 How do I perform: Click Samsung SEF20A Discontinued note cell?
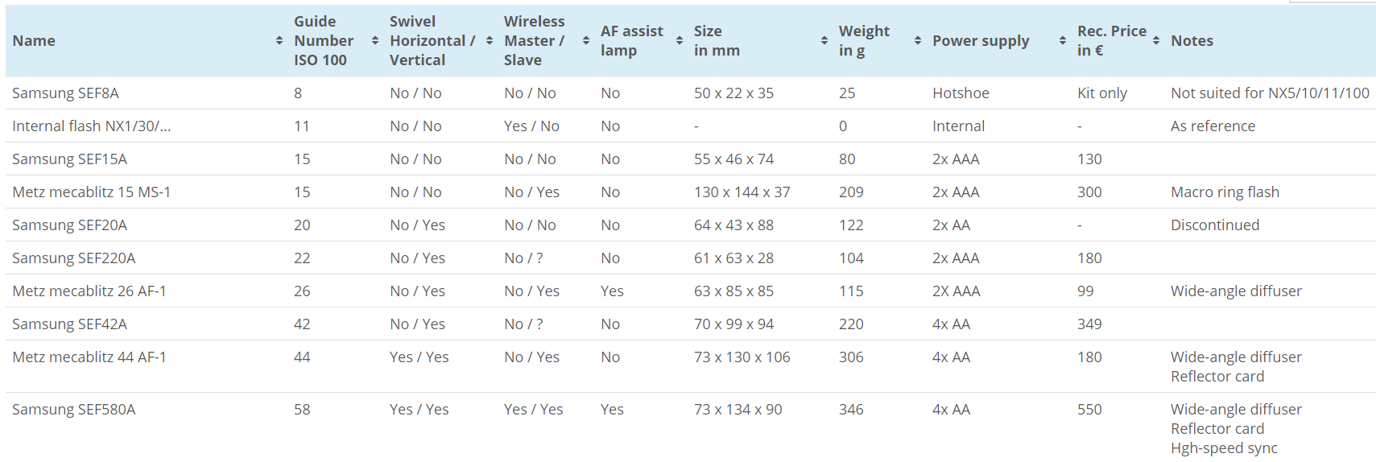(x=1214, y=225)
